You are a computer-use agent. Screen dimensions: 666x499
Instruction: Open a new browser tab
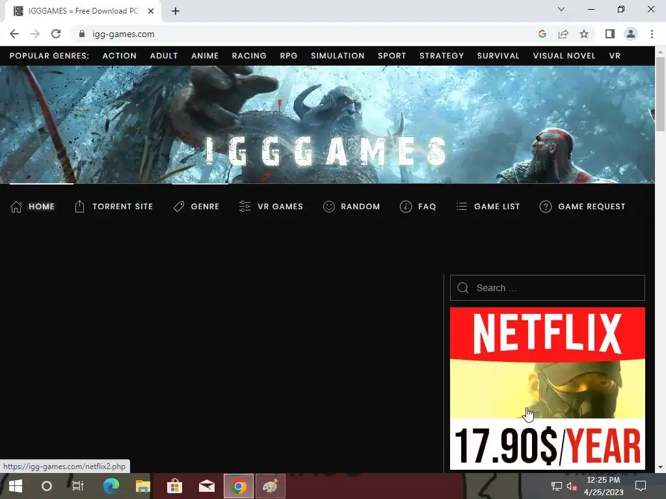click(x=176, y=11)
